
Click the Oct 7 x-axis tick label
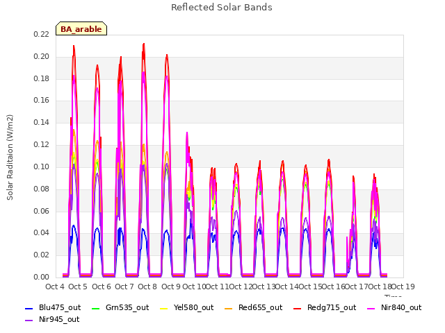click(124, 287)
